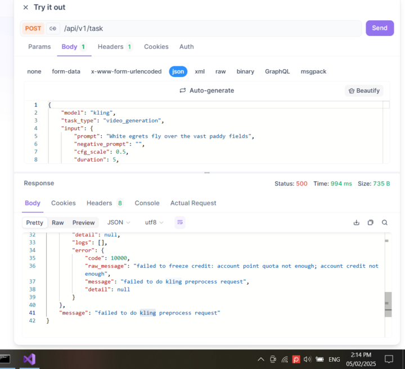405x369 pixels.
Task: Open the taskbar clock showing 2:14 PM
Action: point(361,359)
